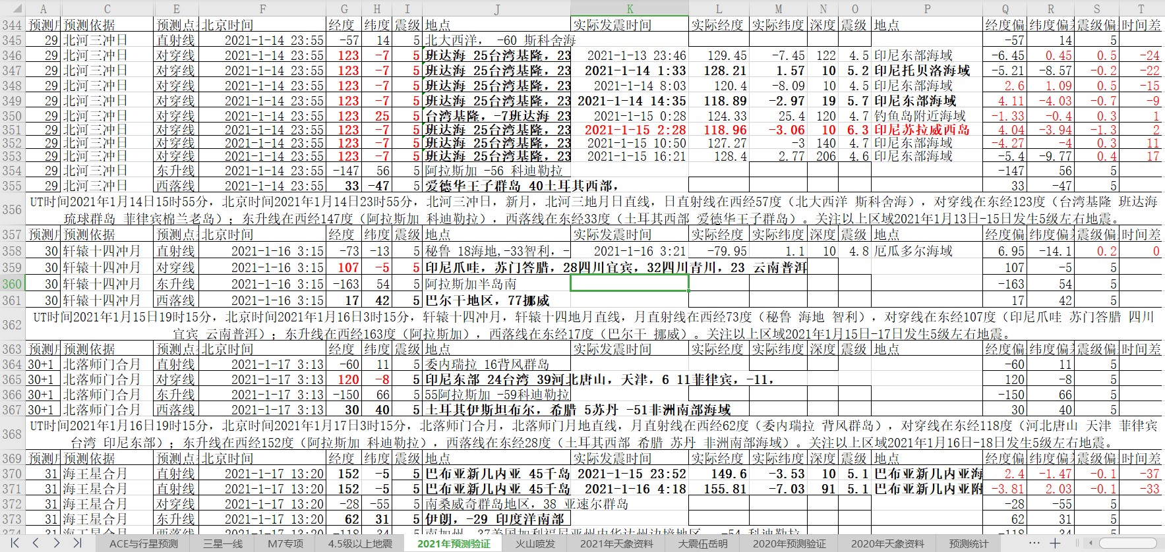
Task: Click the plus icon to add sheet
Action: pyautogui.click(x=1055, y=543)
